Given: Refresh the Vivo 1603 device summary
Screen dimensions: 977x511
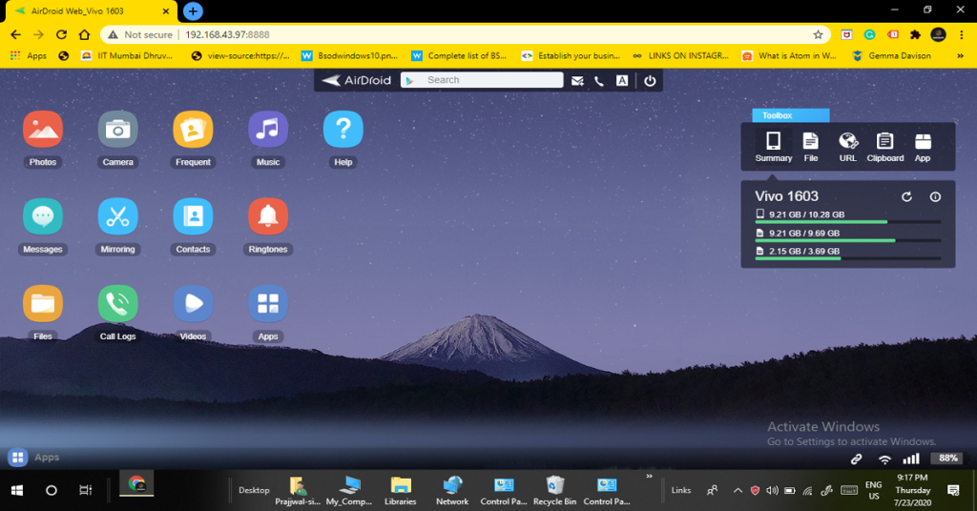Looking at the screenshot, I should 906,196.
